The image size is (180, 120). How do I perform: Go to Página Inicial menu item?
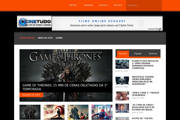pyautogui.click(x=27, y=38)
